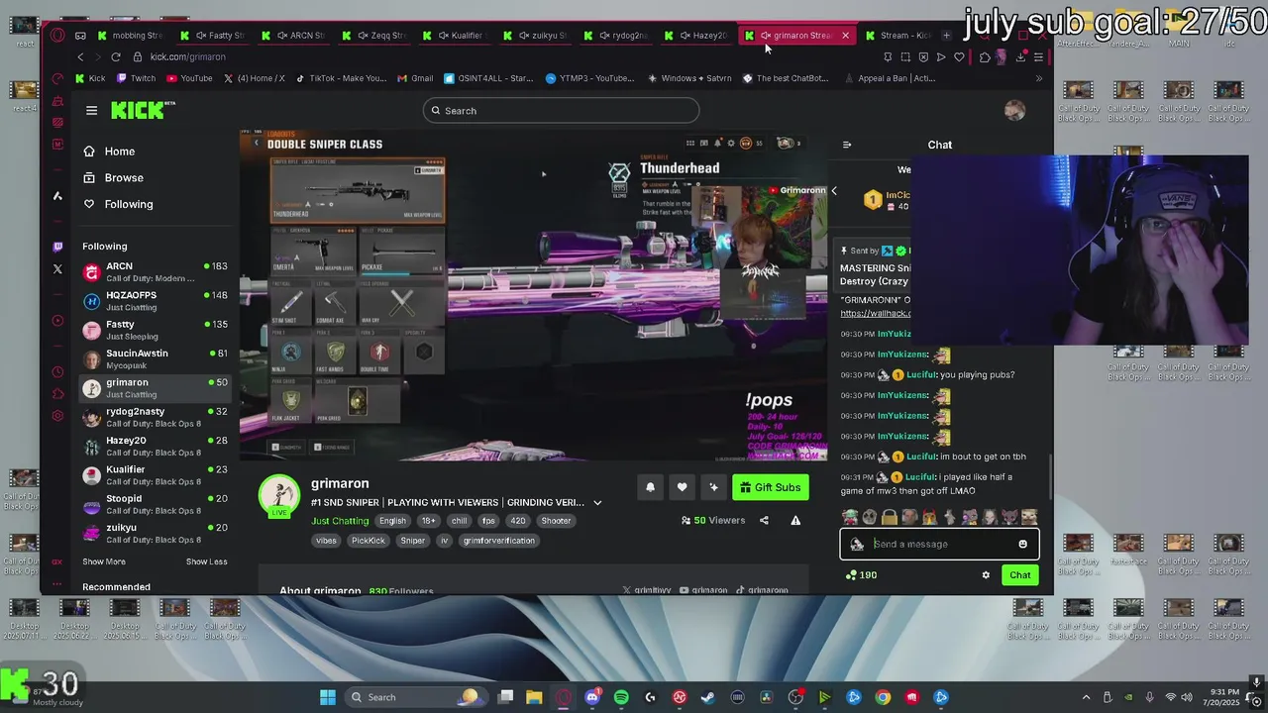Viewport: 1268px width, 713px height.
Task: Open the Kick hamburger menu
Action: tap(91, 111)
